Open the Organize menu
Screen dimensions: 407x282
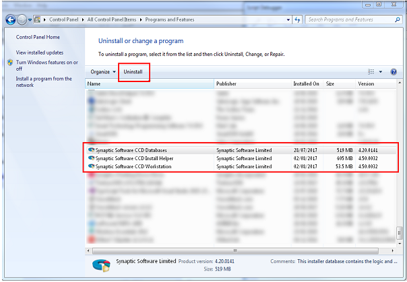tap(103, 72)
